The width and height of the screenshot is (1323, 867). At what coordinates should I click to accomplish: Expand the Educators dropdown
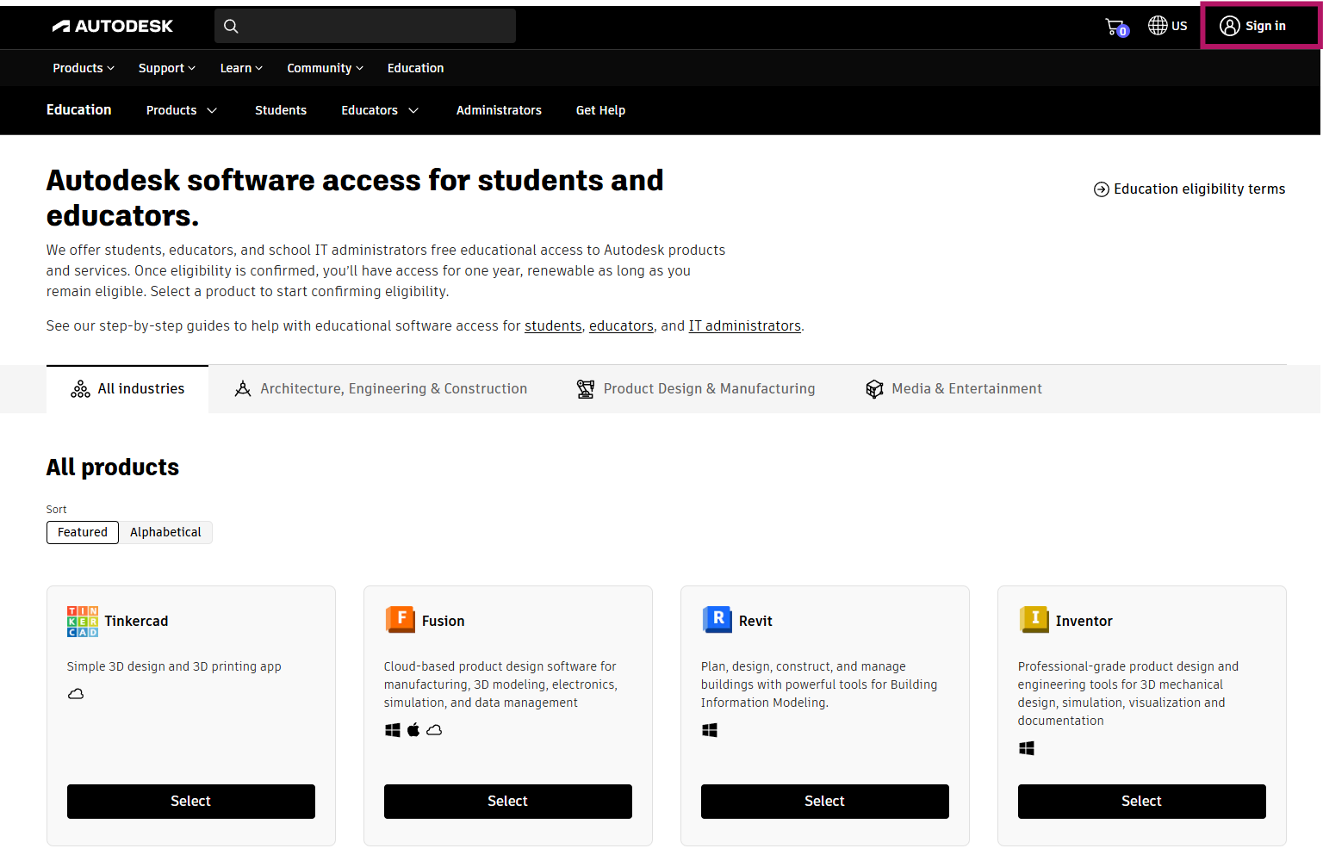coord(380,110)
